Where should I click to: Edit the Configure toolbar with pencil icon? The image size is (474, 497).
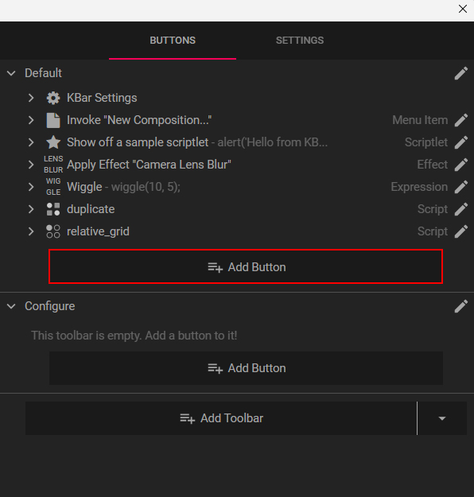tap(461, 306)
